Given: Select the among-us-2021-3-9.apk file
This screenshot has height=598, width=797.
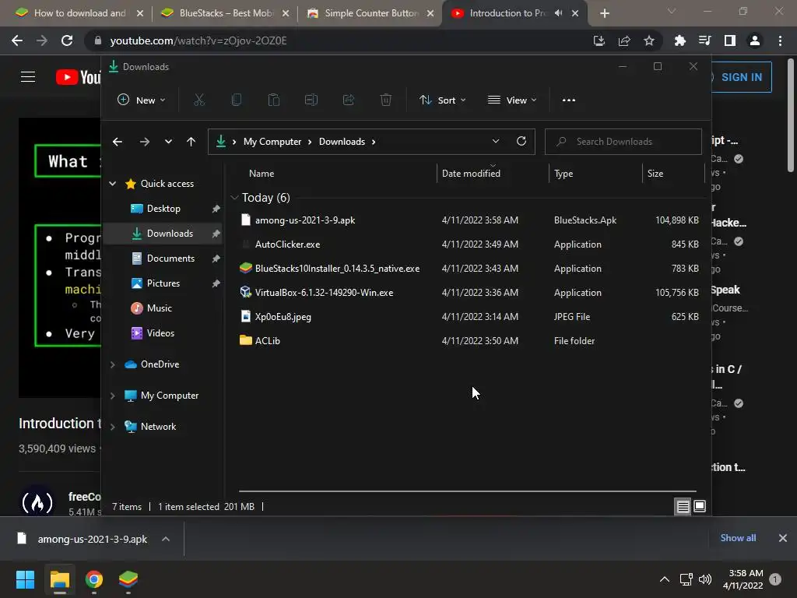Looking at the screenshot, I should [305, 220].
